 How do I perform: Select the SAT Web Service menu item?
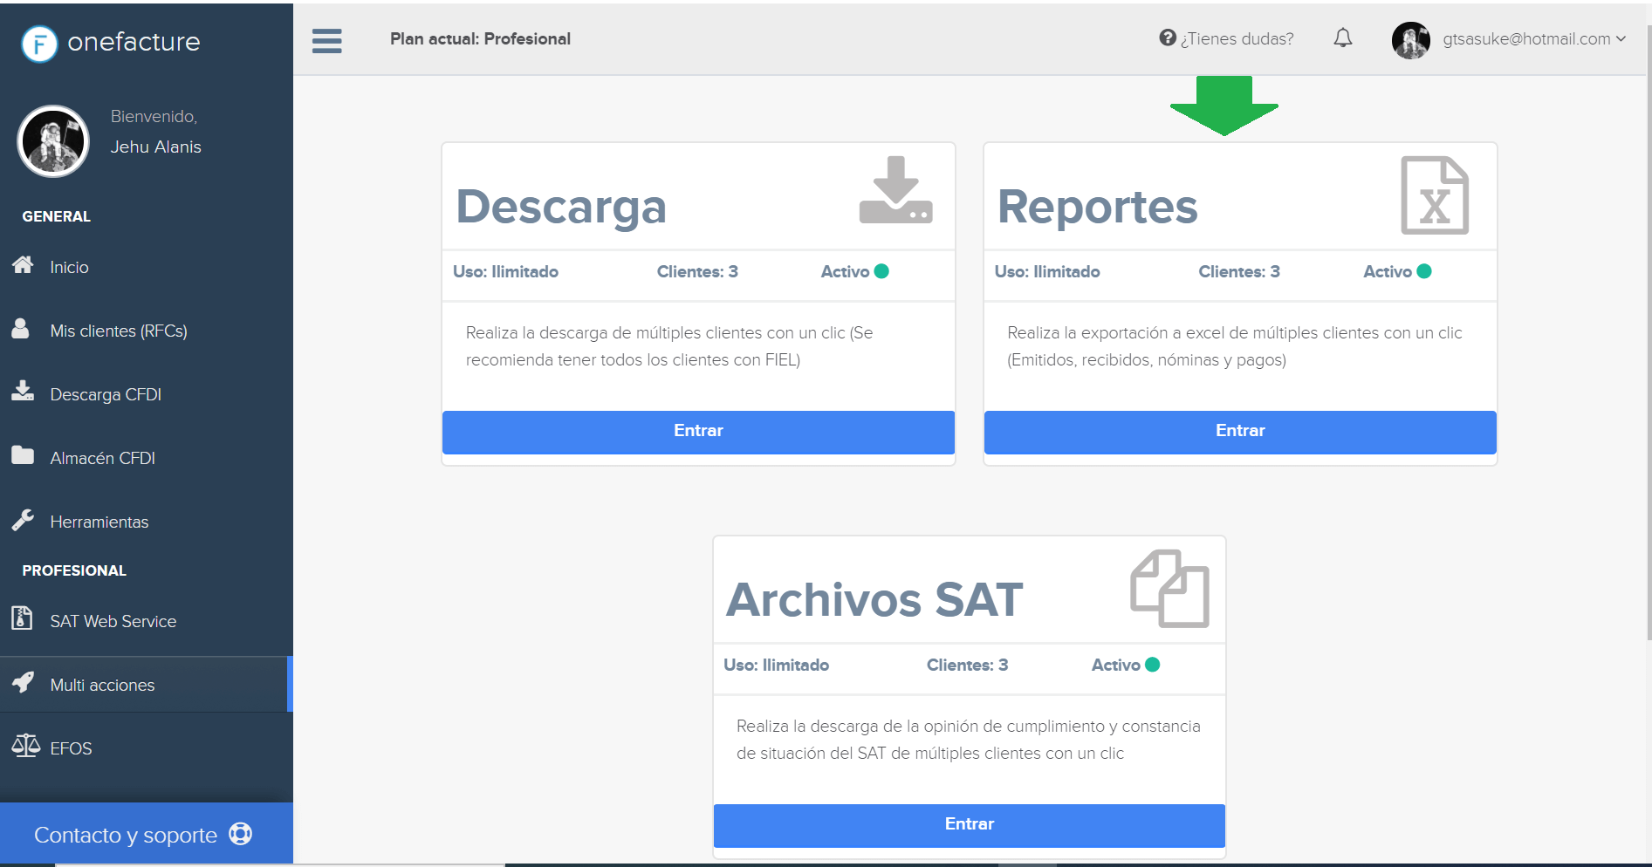[112, 620]
